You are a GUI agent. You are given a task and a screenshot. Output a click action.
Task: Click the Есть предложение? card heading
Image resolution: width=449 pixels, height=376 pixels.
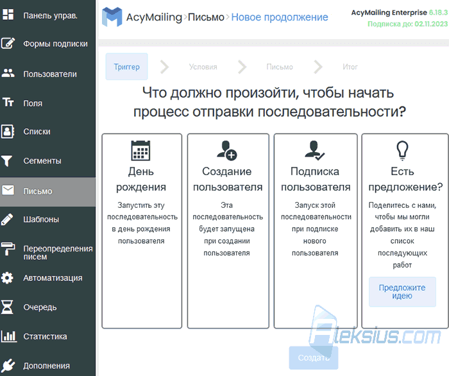(405, 179)
